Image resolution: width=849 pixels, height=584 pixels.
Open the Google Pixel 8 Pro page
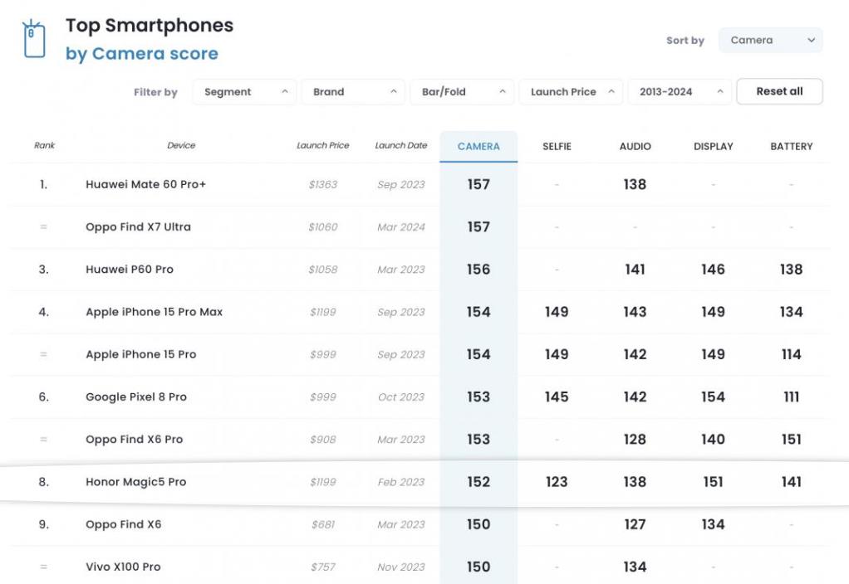tap(136, 397)
